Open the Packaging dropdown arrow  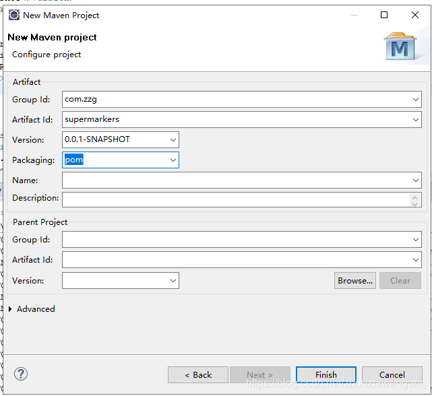(173, 160)
